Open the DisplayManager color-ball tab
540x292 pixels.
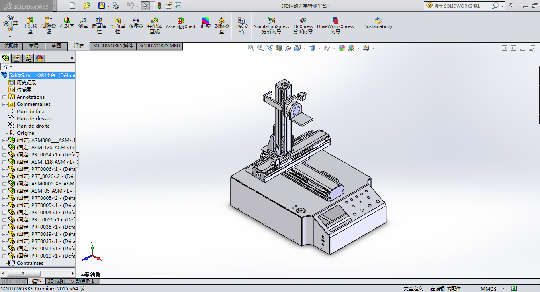[39, 58]
